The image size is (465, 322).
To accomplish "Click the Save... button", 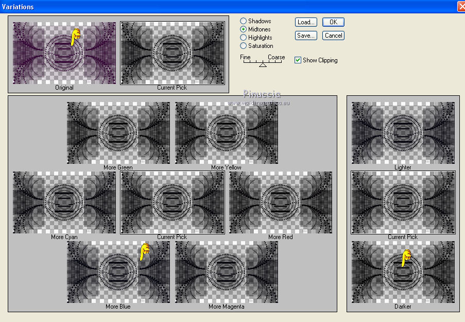I will tap(306, 36).
